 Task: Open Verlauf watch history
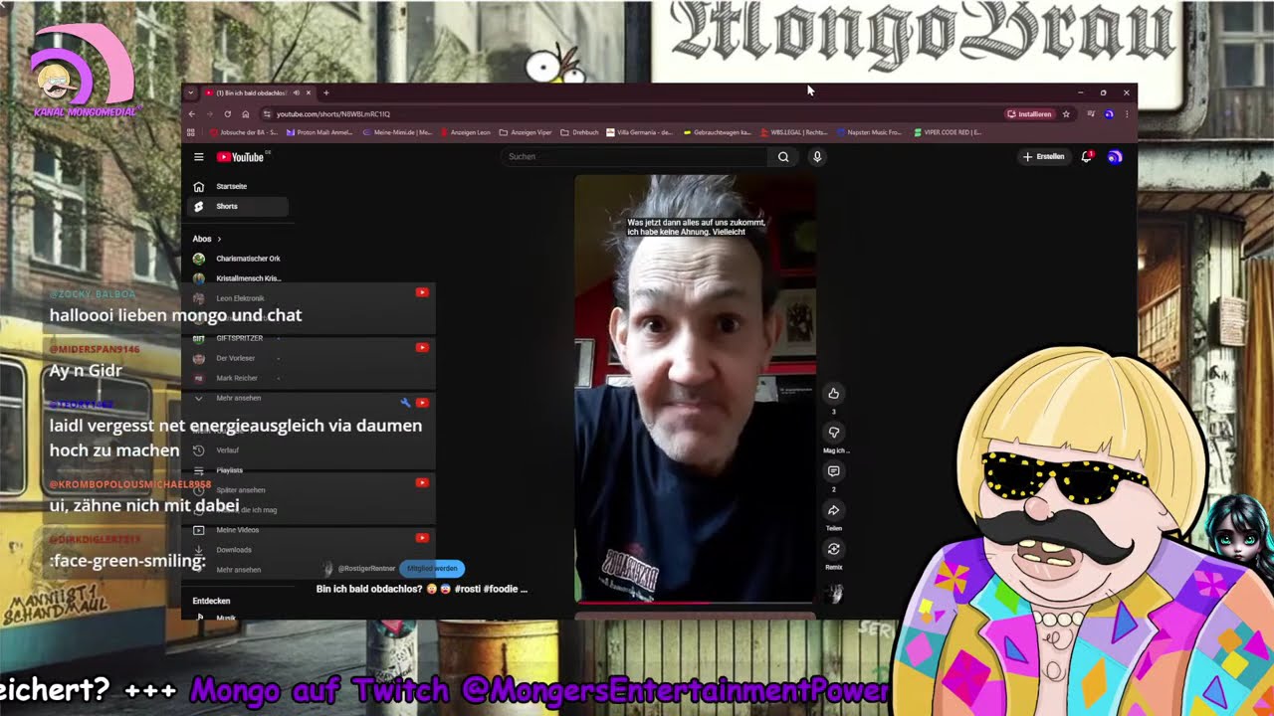[x=237, y=450]
